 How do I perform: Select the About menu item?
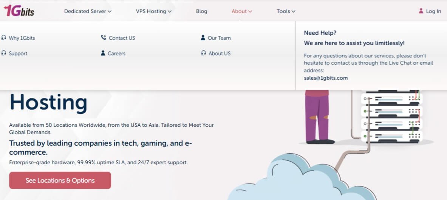point(242,11)
